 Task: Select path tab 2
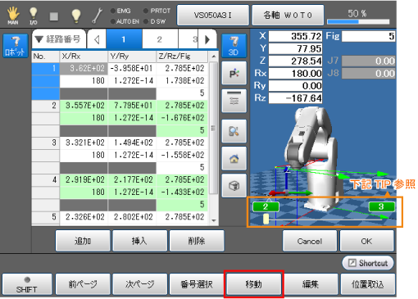point(160,40)
